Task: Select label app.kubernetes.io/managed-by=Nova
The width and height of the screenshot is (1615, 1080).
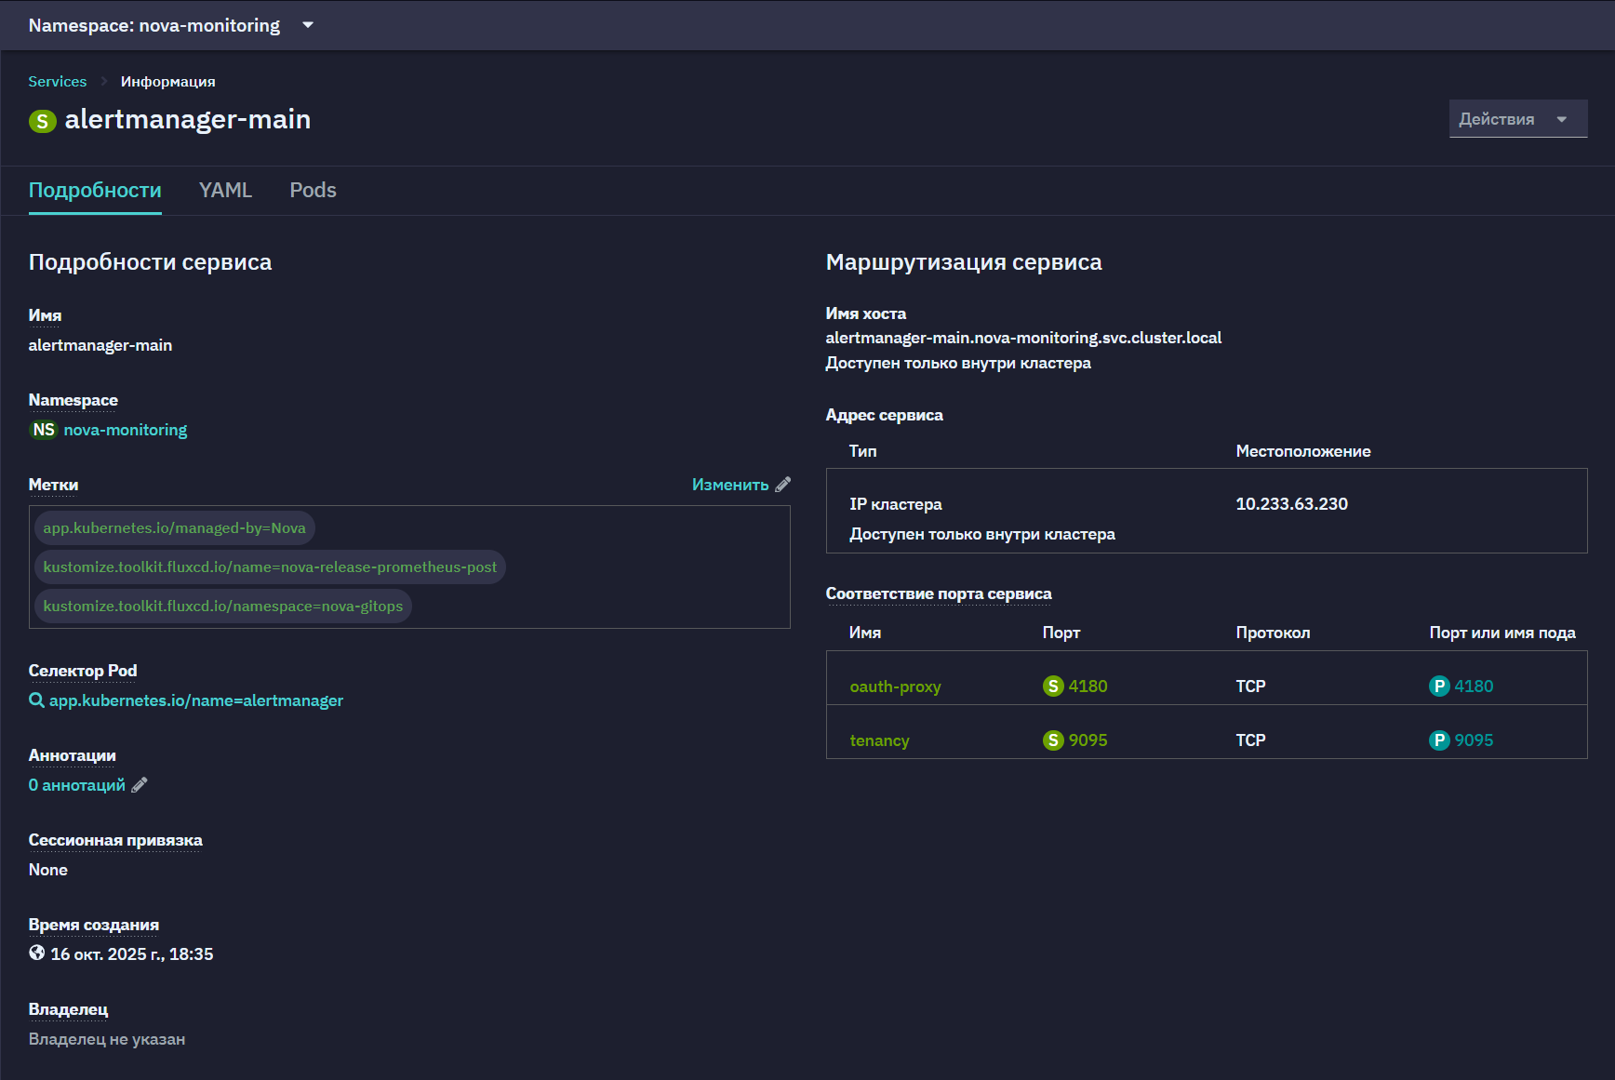Action: click(175, 528)
